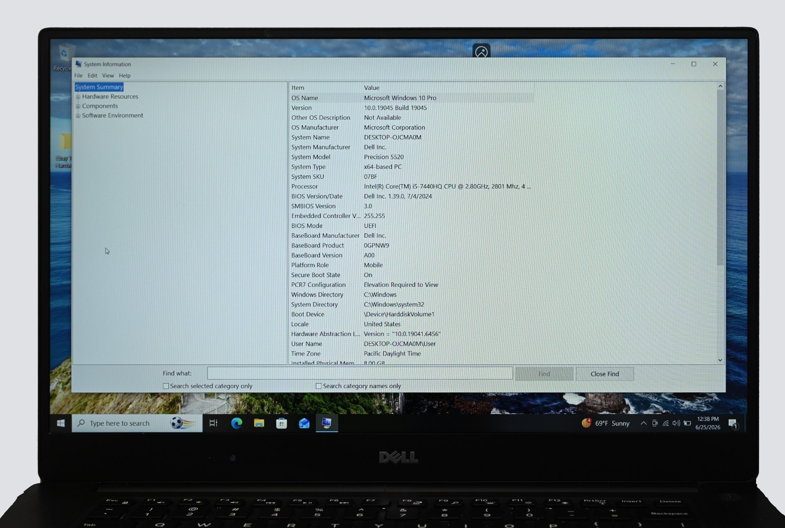Select the PCR7 Configuration row
This screenshot has width=785, height=528.
click(412, 284)
